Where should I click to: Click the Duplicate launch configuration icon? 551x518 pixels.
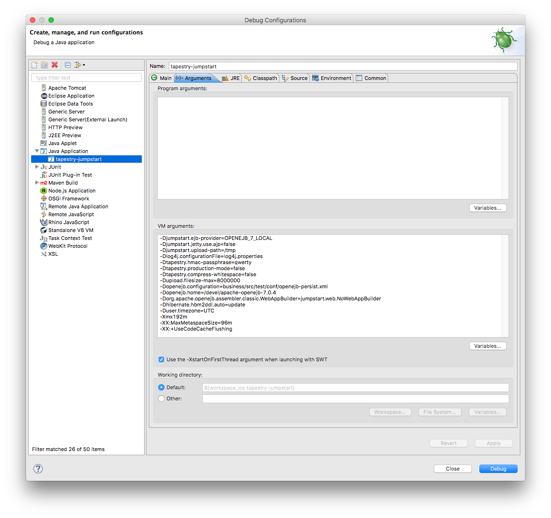coord(44,65)
